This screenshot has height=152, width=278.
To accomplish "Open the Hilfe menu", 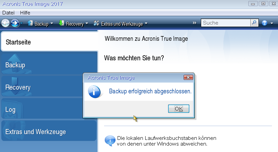I will 25,12.
